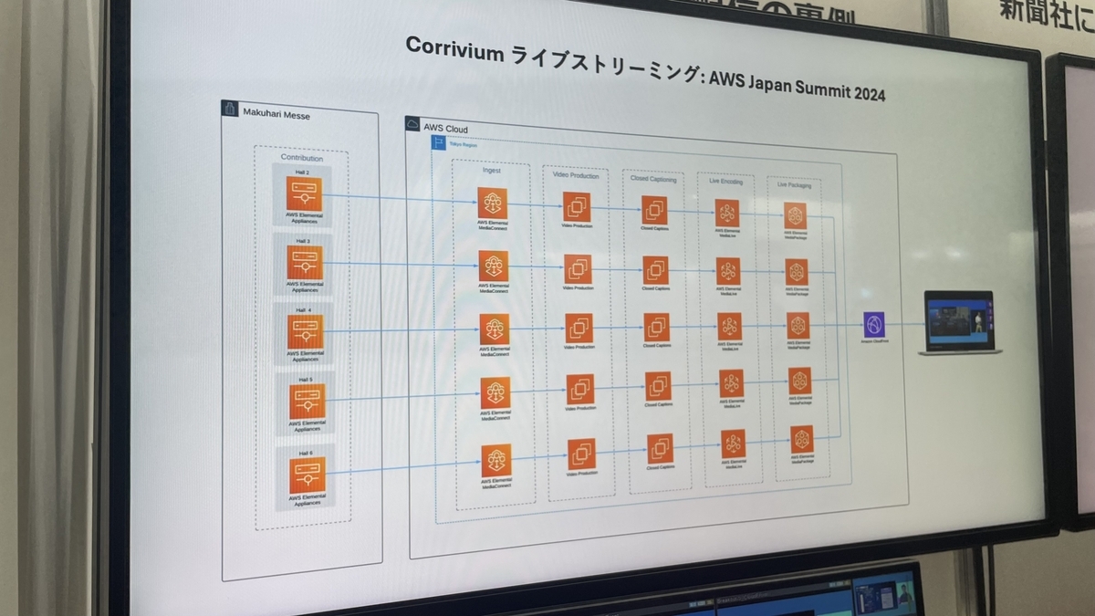Click the "Hall 6" label

point(307,453)
